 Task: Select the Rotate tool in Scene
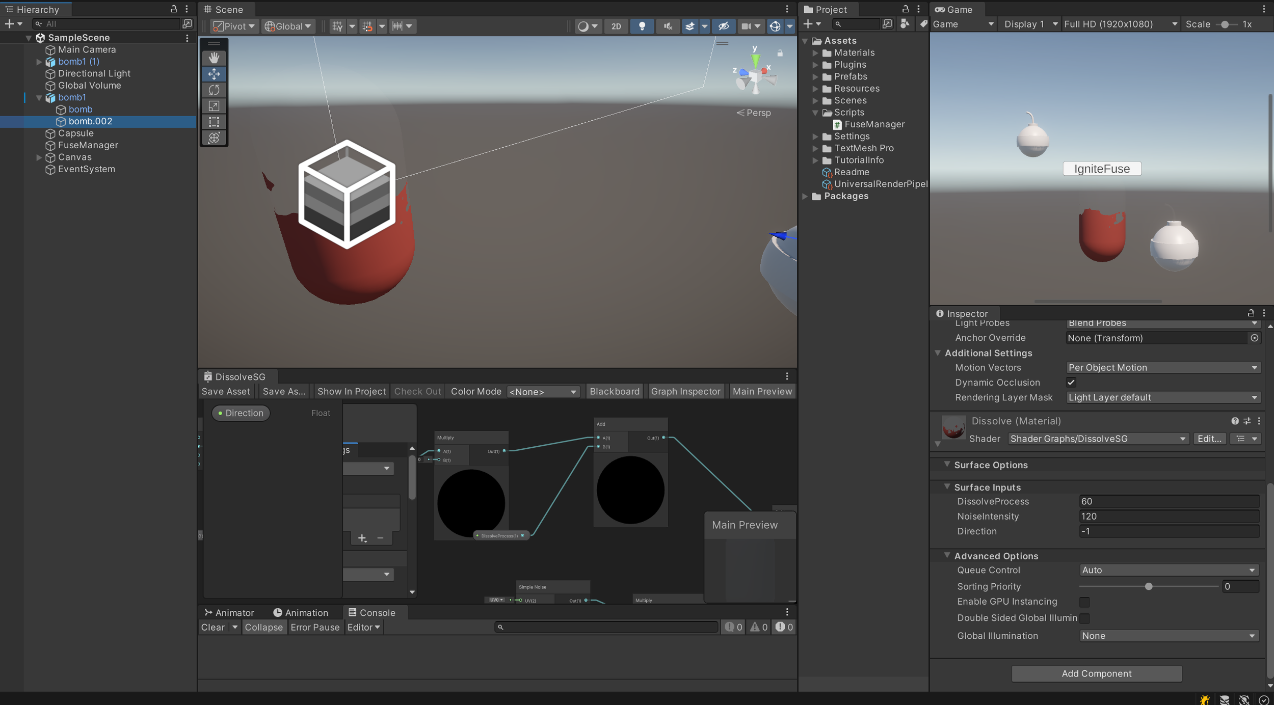(x=214, y=90)
